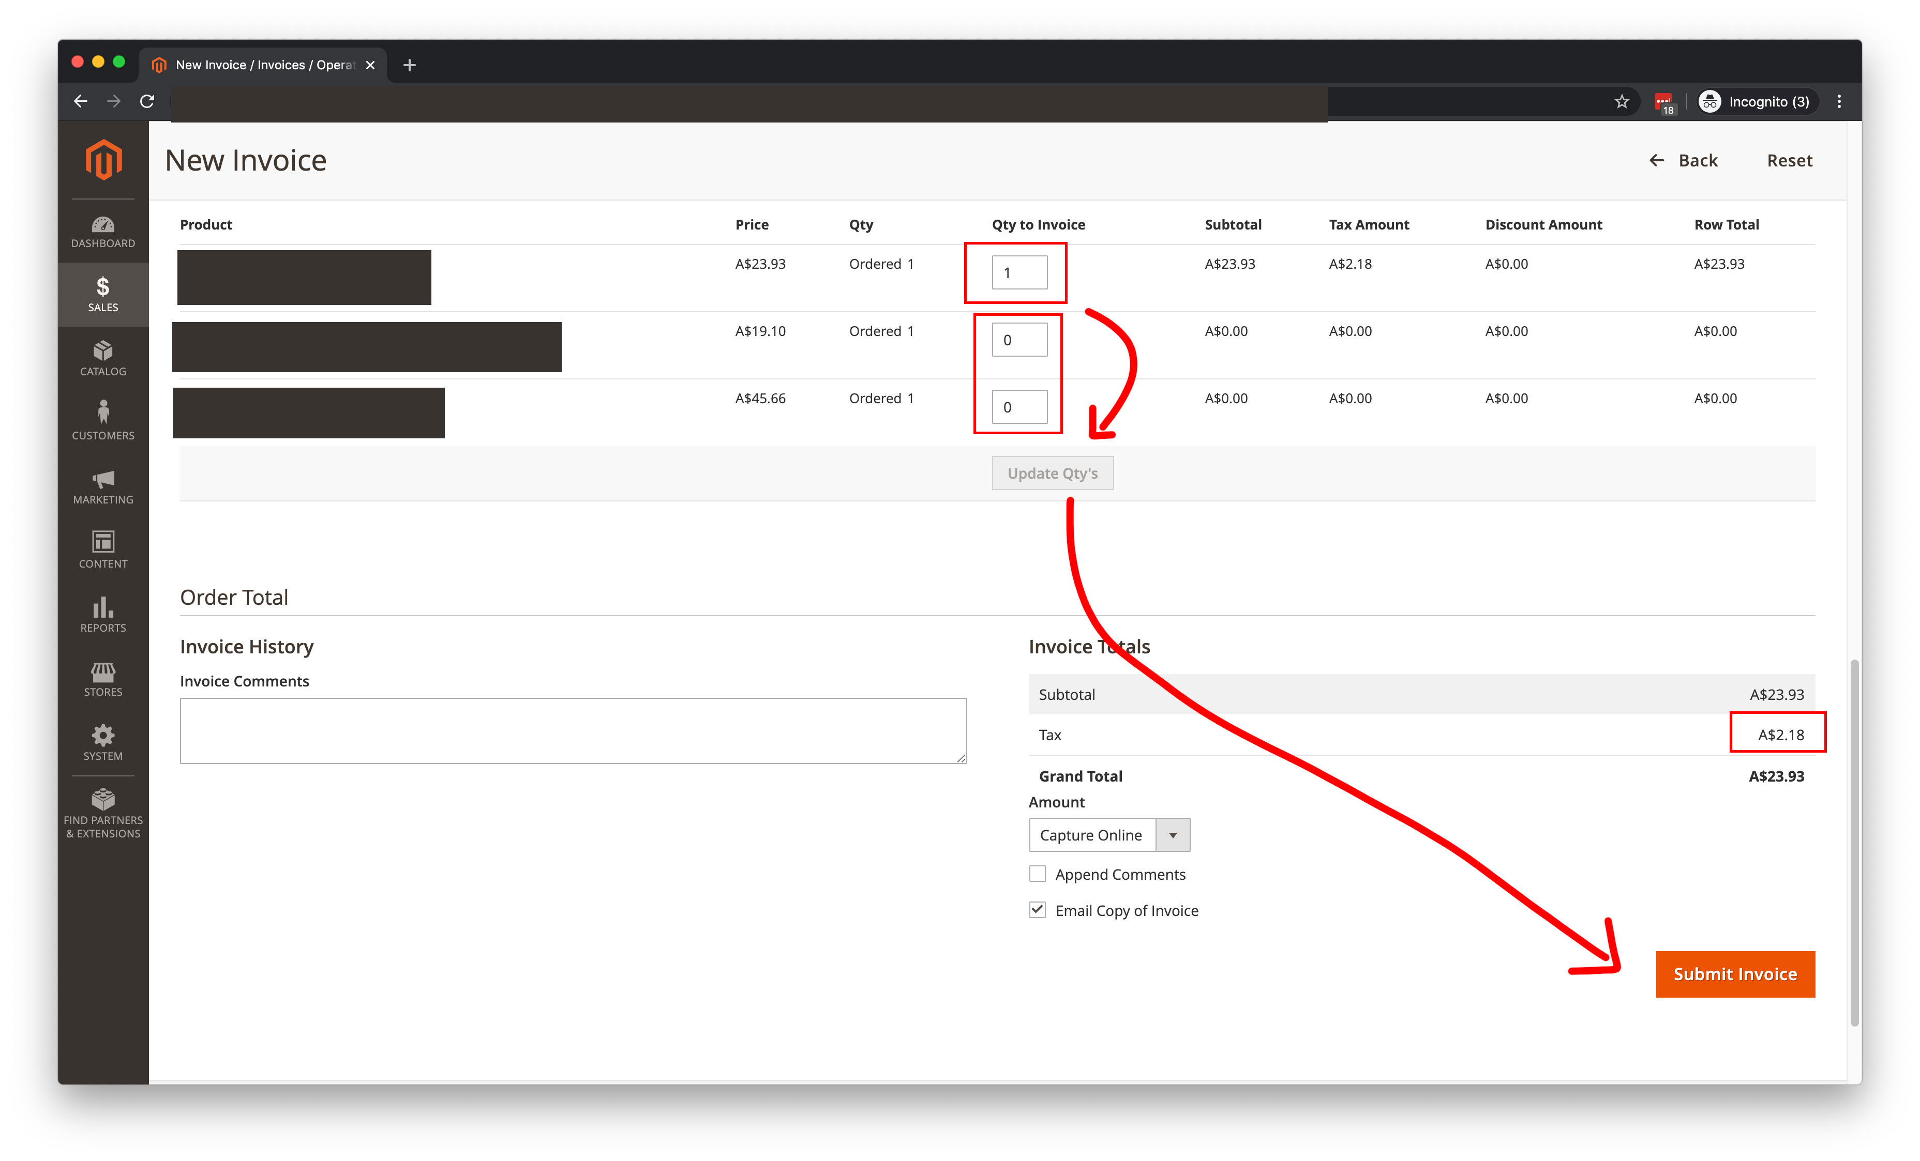
Task: Toggle the Stores sidebar item
Action: pos(102,678)
